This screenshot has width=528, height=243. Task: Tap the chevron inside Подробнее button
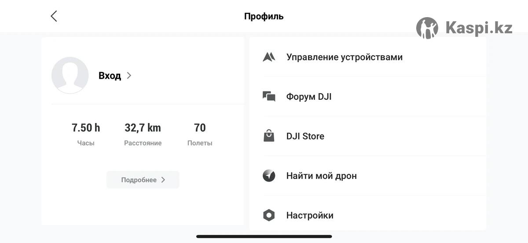pos(163,180)
